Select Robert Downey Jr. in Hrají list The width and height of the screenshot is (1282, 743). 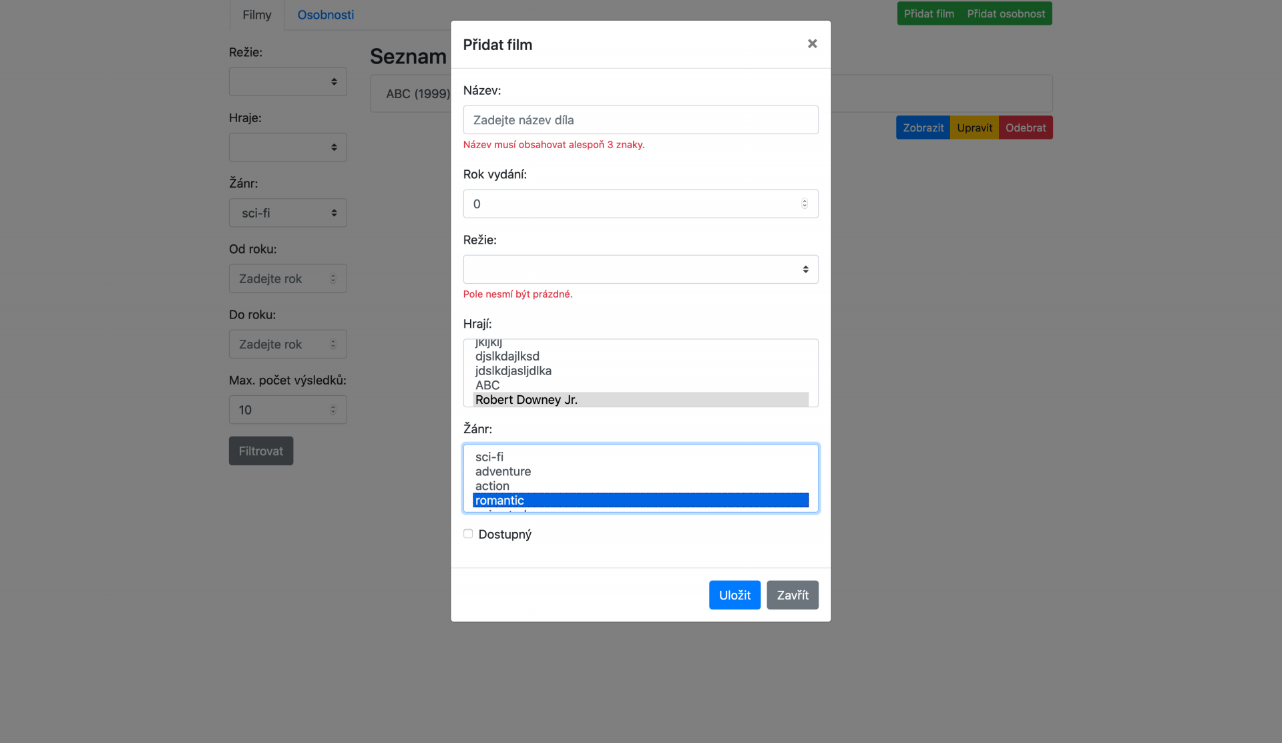pos(526,400)
